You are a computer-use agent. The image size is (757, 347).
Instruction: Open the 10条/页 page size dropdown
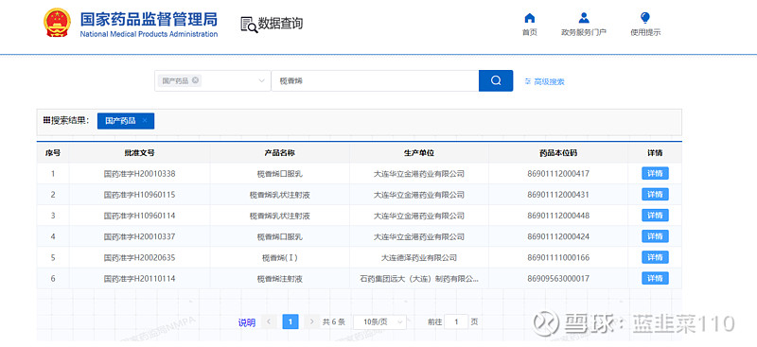[x=379, y=321]
